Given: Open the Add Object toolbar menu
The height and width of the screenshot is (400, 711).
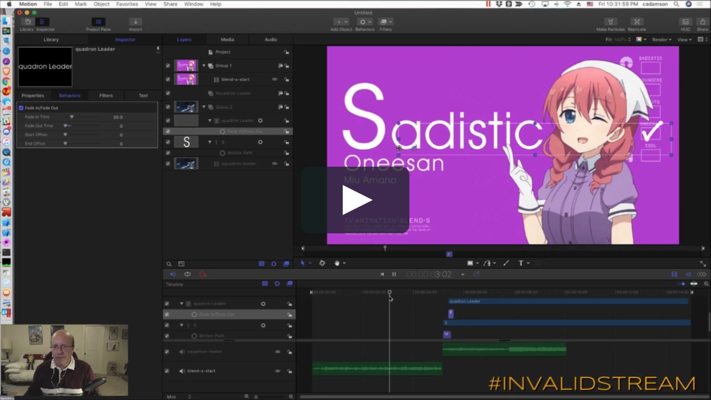Looking at the screenshot, I should tap(342, 22).
